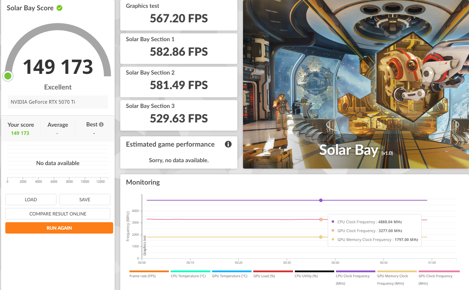Click the 149 173 score in the gauge
The image size is (469, 290).
58,66
